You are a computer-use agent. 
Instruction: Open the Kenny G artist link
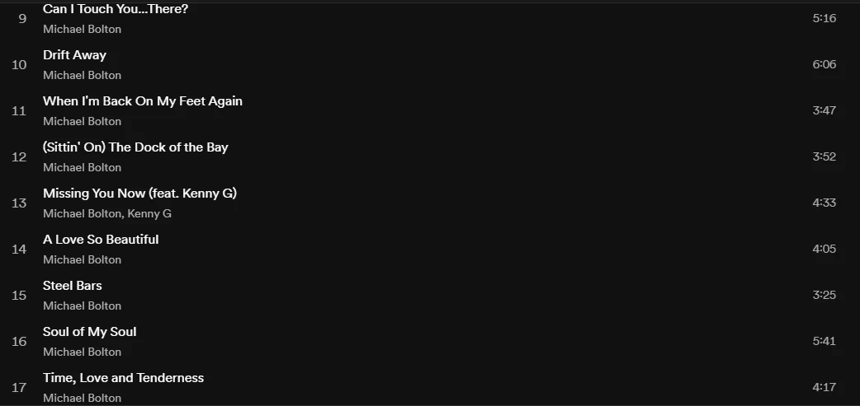click(149, 213)
